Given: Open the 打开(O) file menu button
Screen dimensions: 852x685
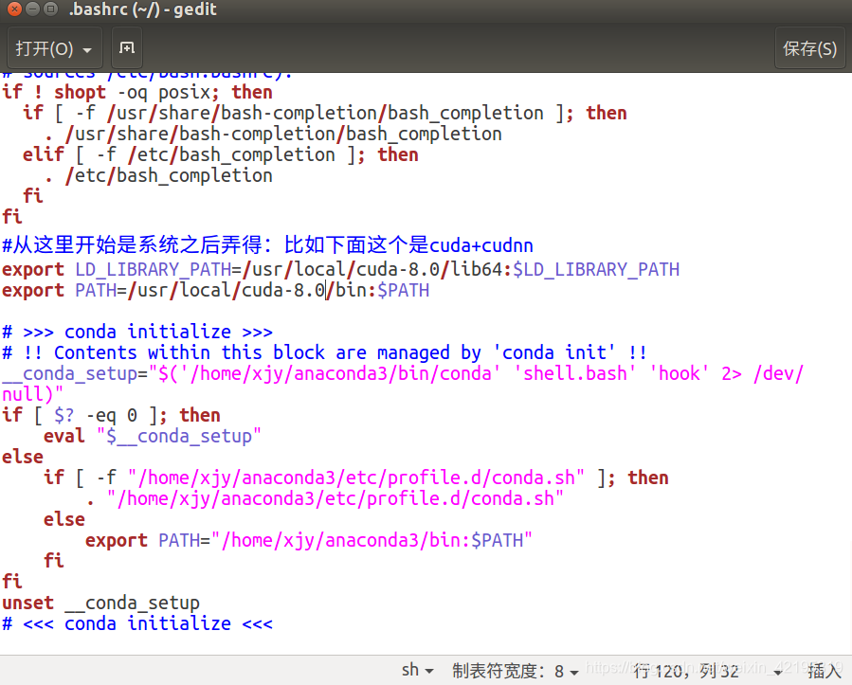Looking at the screenshot, I should [53, 49].
